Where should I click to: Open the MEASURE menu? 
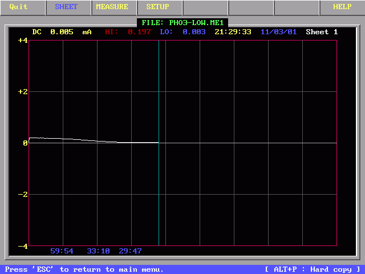click(112, 7)
